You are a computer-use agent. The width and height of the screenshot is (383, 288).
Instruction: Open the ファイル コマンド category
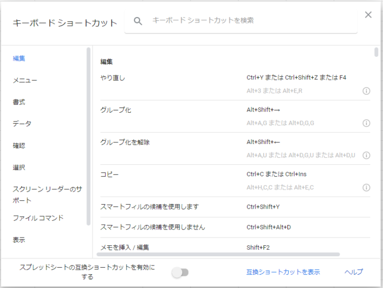click(x=38, y=218)
